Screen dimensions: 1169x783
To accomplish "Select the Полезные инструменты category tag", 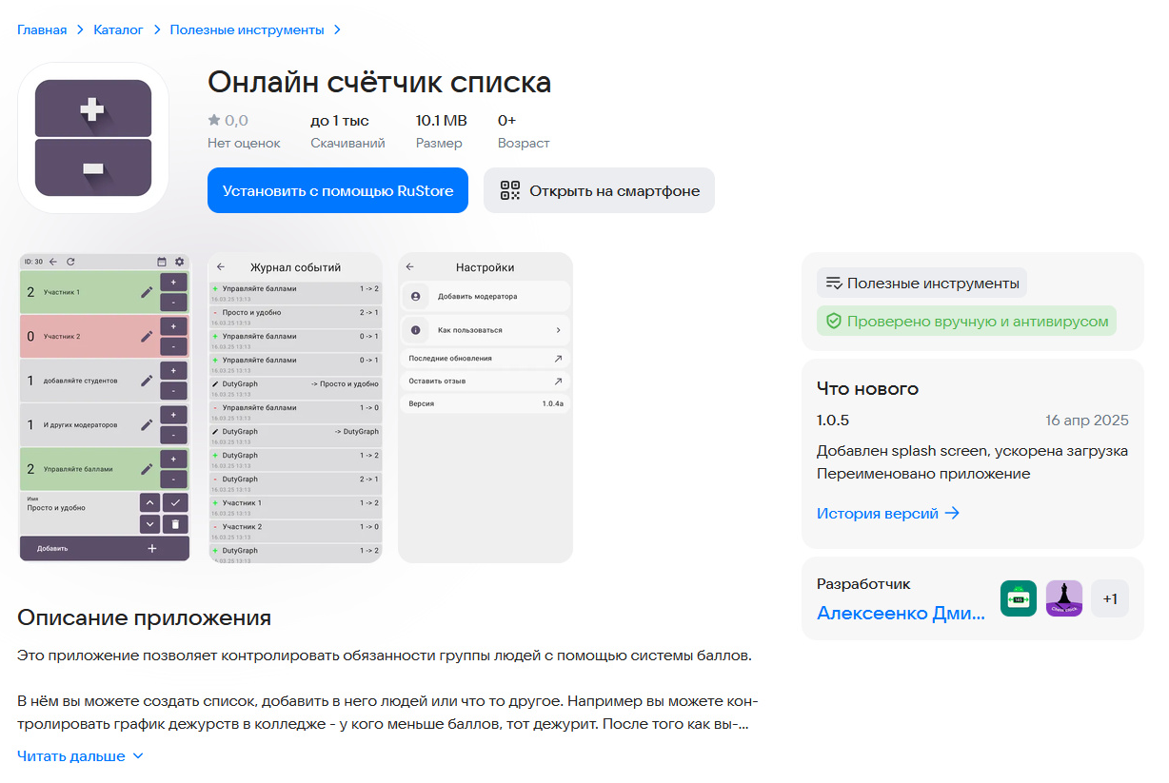I will pos(921,283).
